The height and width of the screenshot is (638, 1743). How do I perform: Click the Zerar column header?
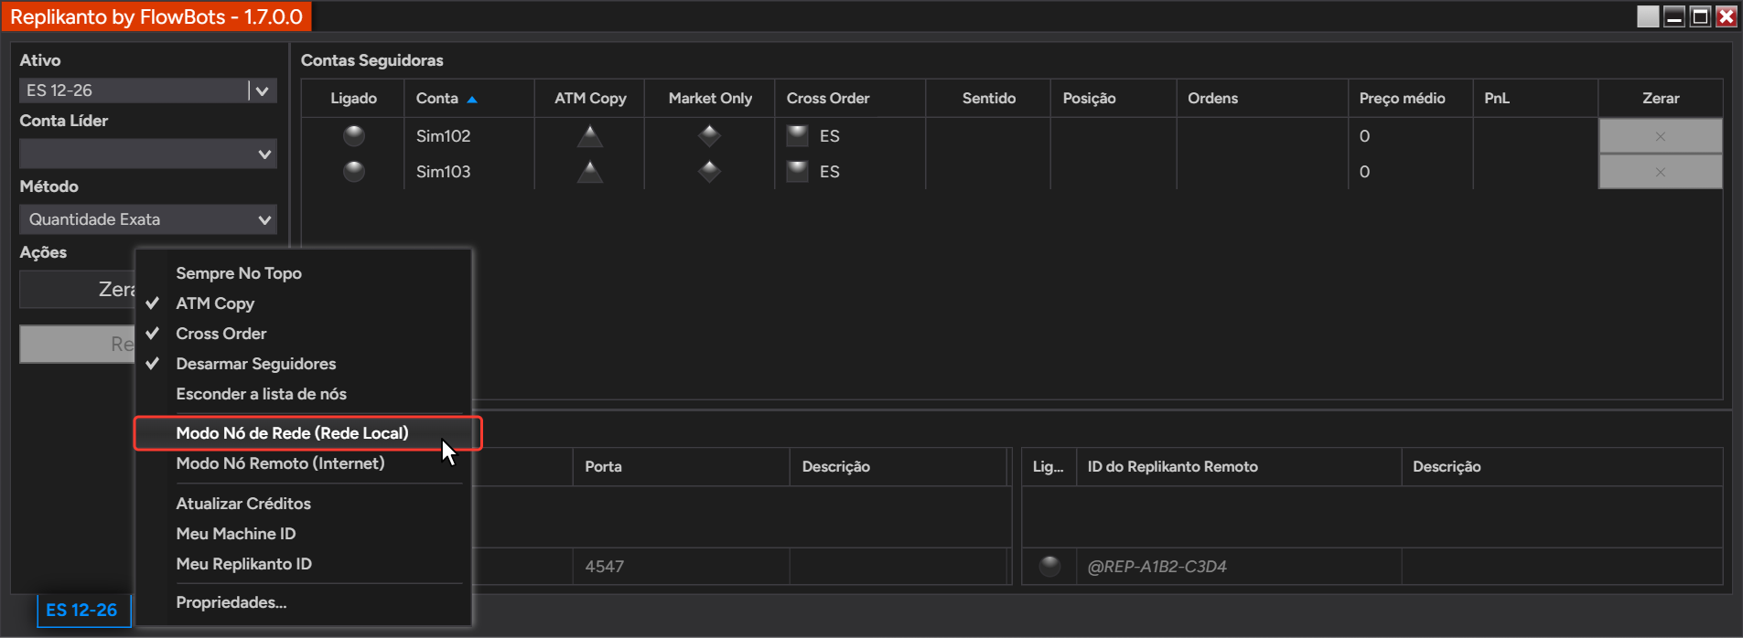(x=1661, y=98)
